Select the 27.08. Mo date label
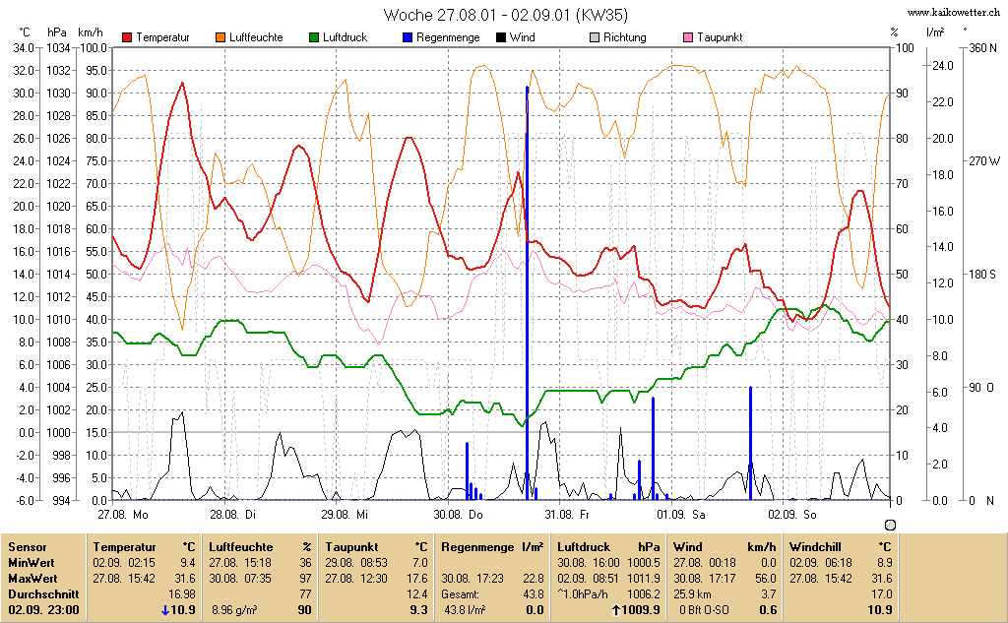1008x623 pixels. (123, 515)
